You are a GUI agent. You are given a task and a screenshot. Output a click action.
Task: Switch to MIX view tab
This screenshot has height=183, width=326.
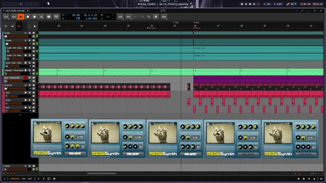click(x=24, y=179)
